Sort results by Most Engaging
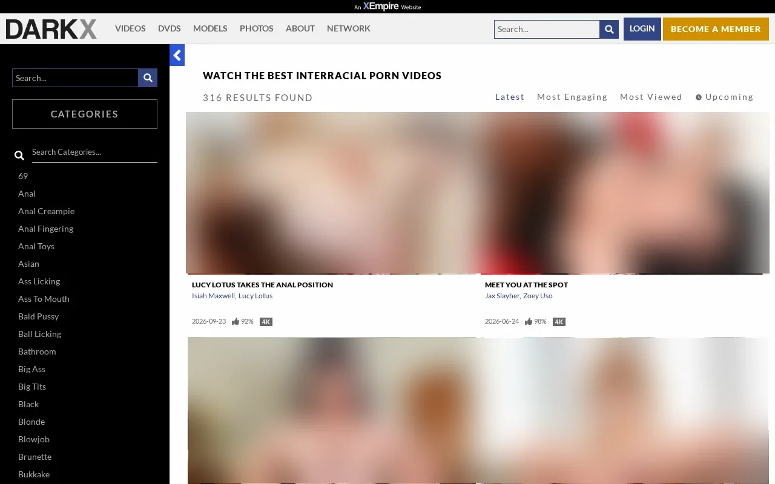This screenshot has width=775, height=484. pos(572,97)
